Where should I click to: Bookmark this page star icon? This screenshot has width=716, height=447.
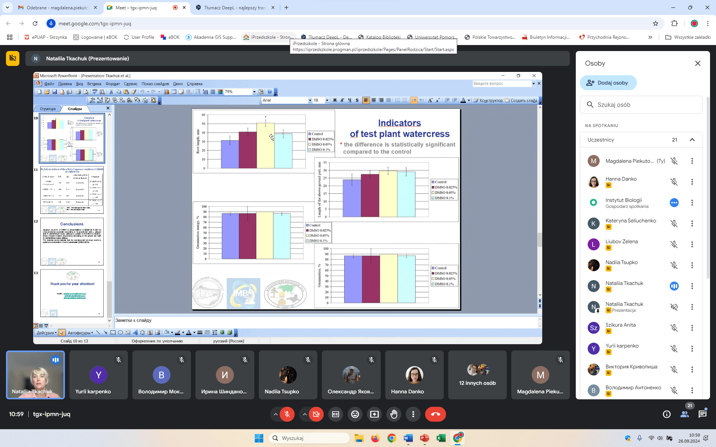coord(656,23)
